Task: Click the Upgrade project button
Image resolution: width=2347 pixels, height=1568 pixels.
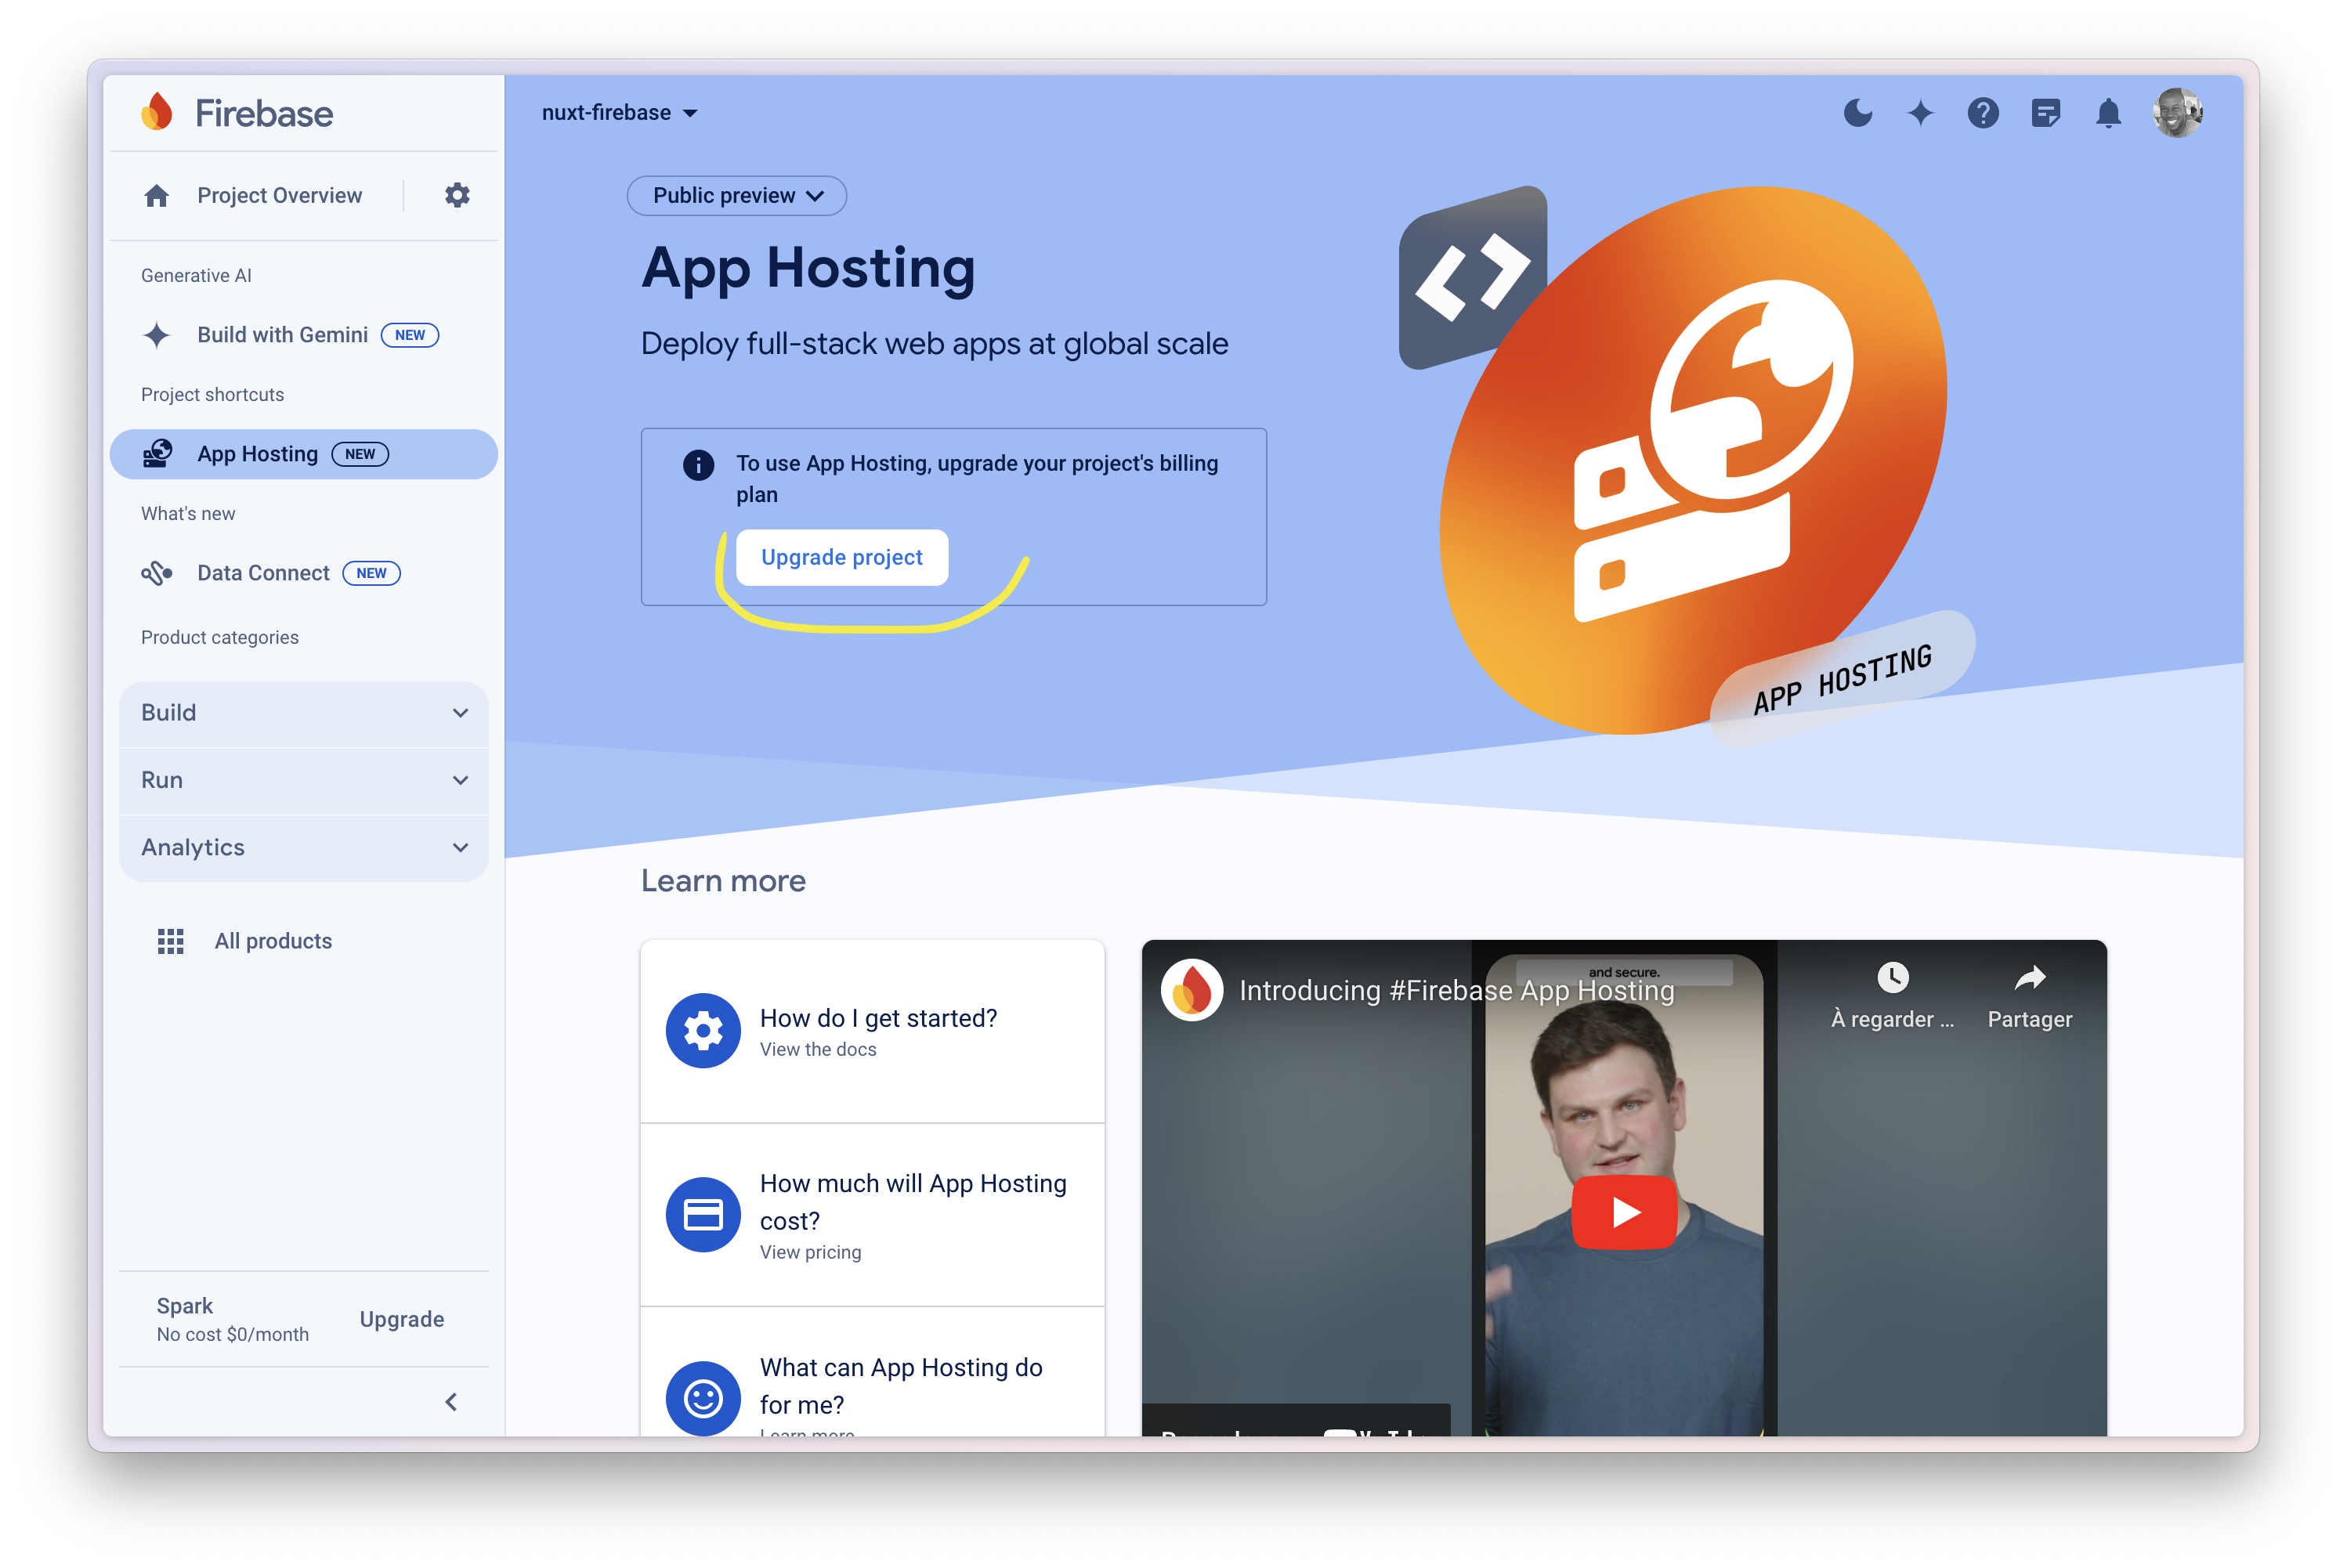Action: coord(841,557)
